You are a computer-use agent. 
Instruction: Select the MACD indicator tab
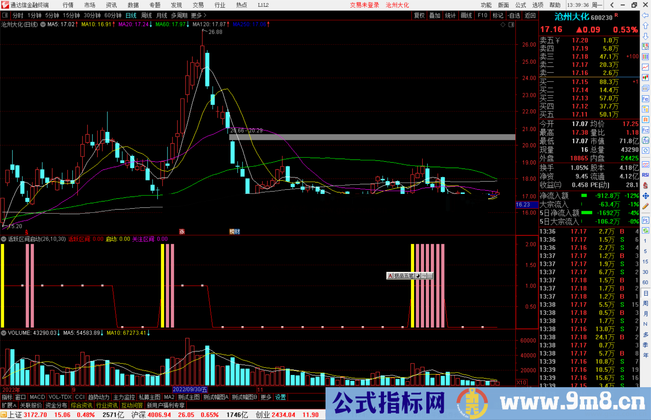point(37,397)
